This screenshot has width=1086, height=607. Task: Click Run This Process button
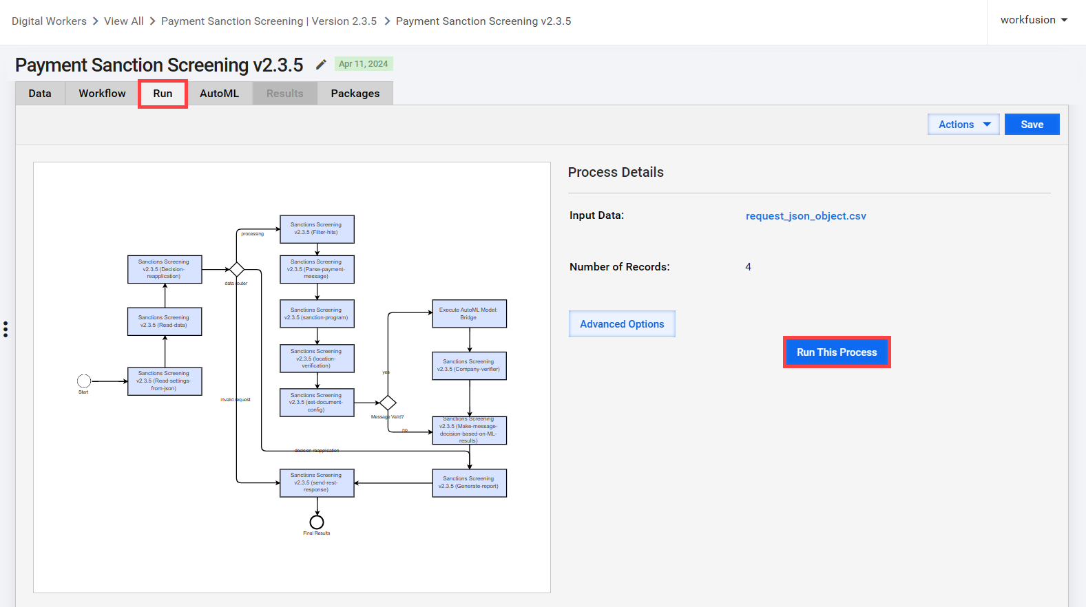[x=837, y=352]
